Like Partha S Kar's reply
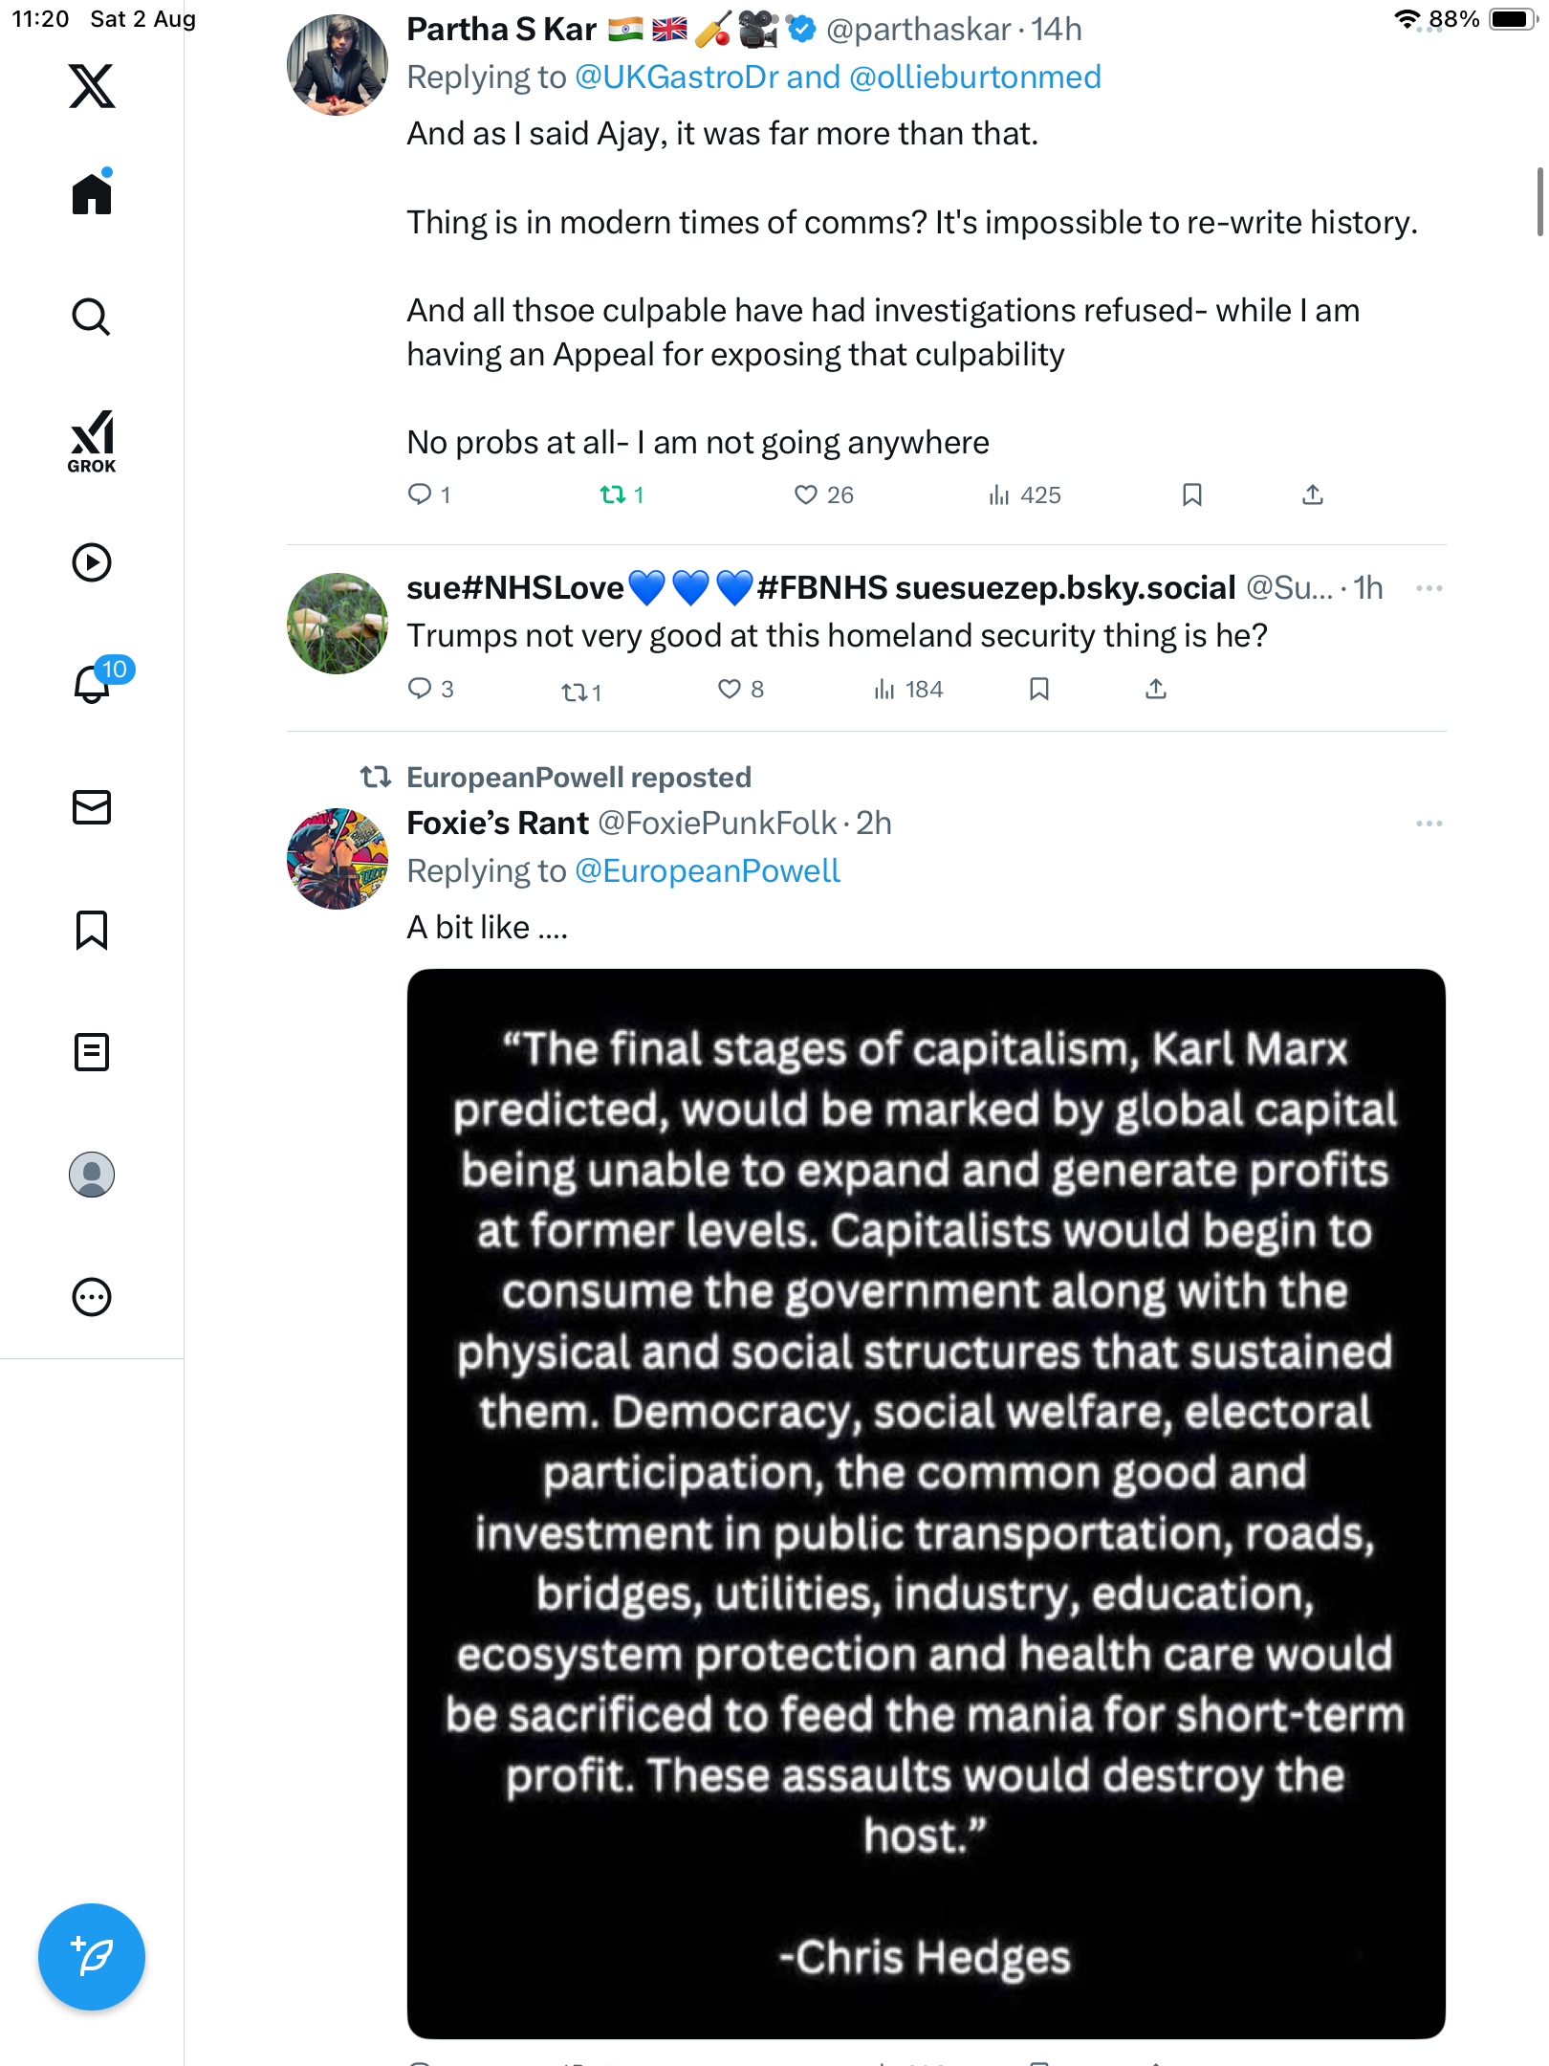The width and height of the screenshot is (1549, 2066). coord(806,495)
